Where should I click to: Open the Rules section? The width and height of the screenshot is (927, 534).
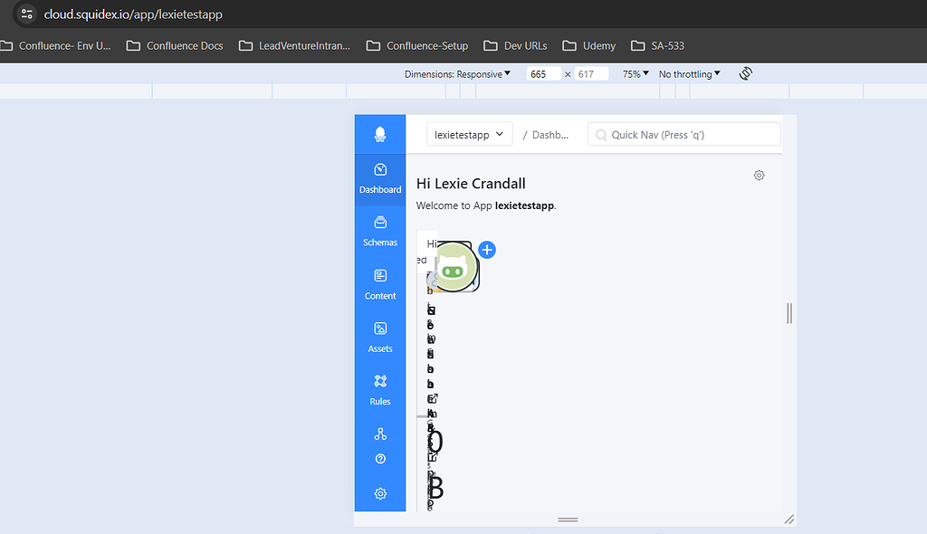pos(379,389)
